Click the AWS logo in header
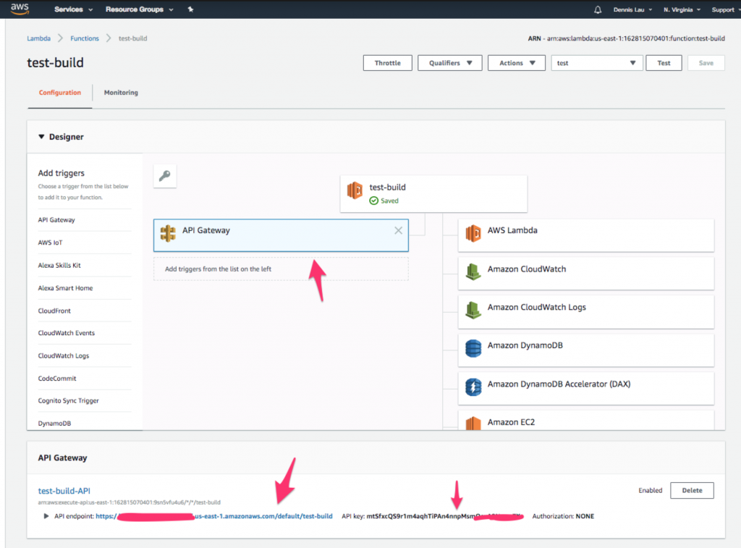The image size is (741, 548). tap(20, 9)
